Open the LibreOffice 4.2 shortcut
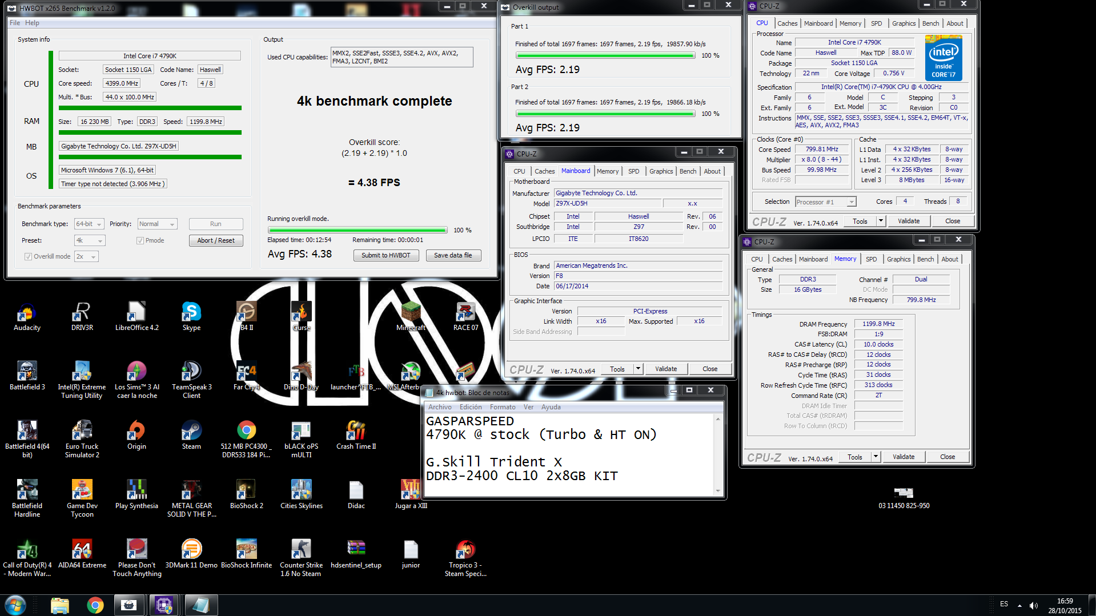1096x616 pixels. [x=137, y=317]
